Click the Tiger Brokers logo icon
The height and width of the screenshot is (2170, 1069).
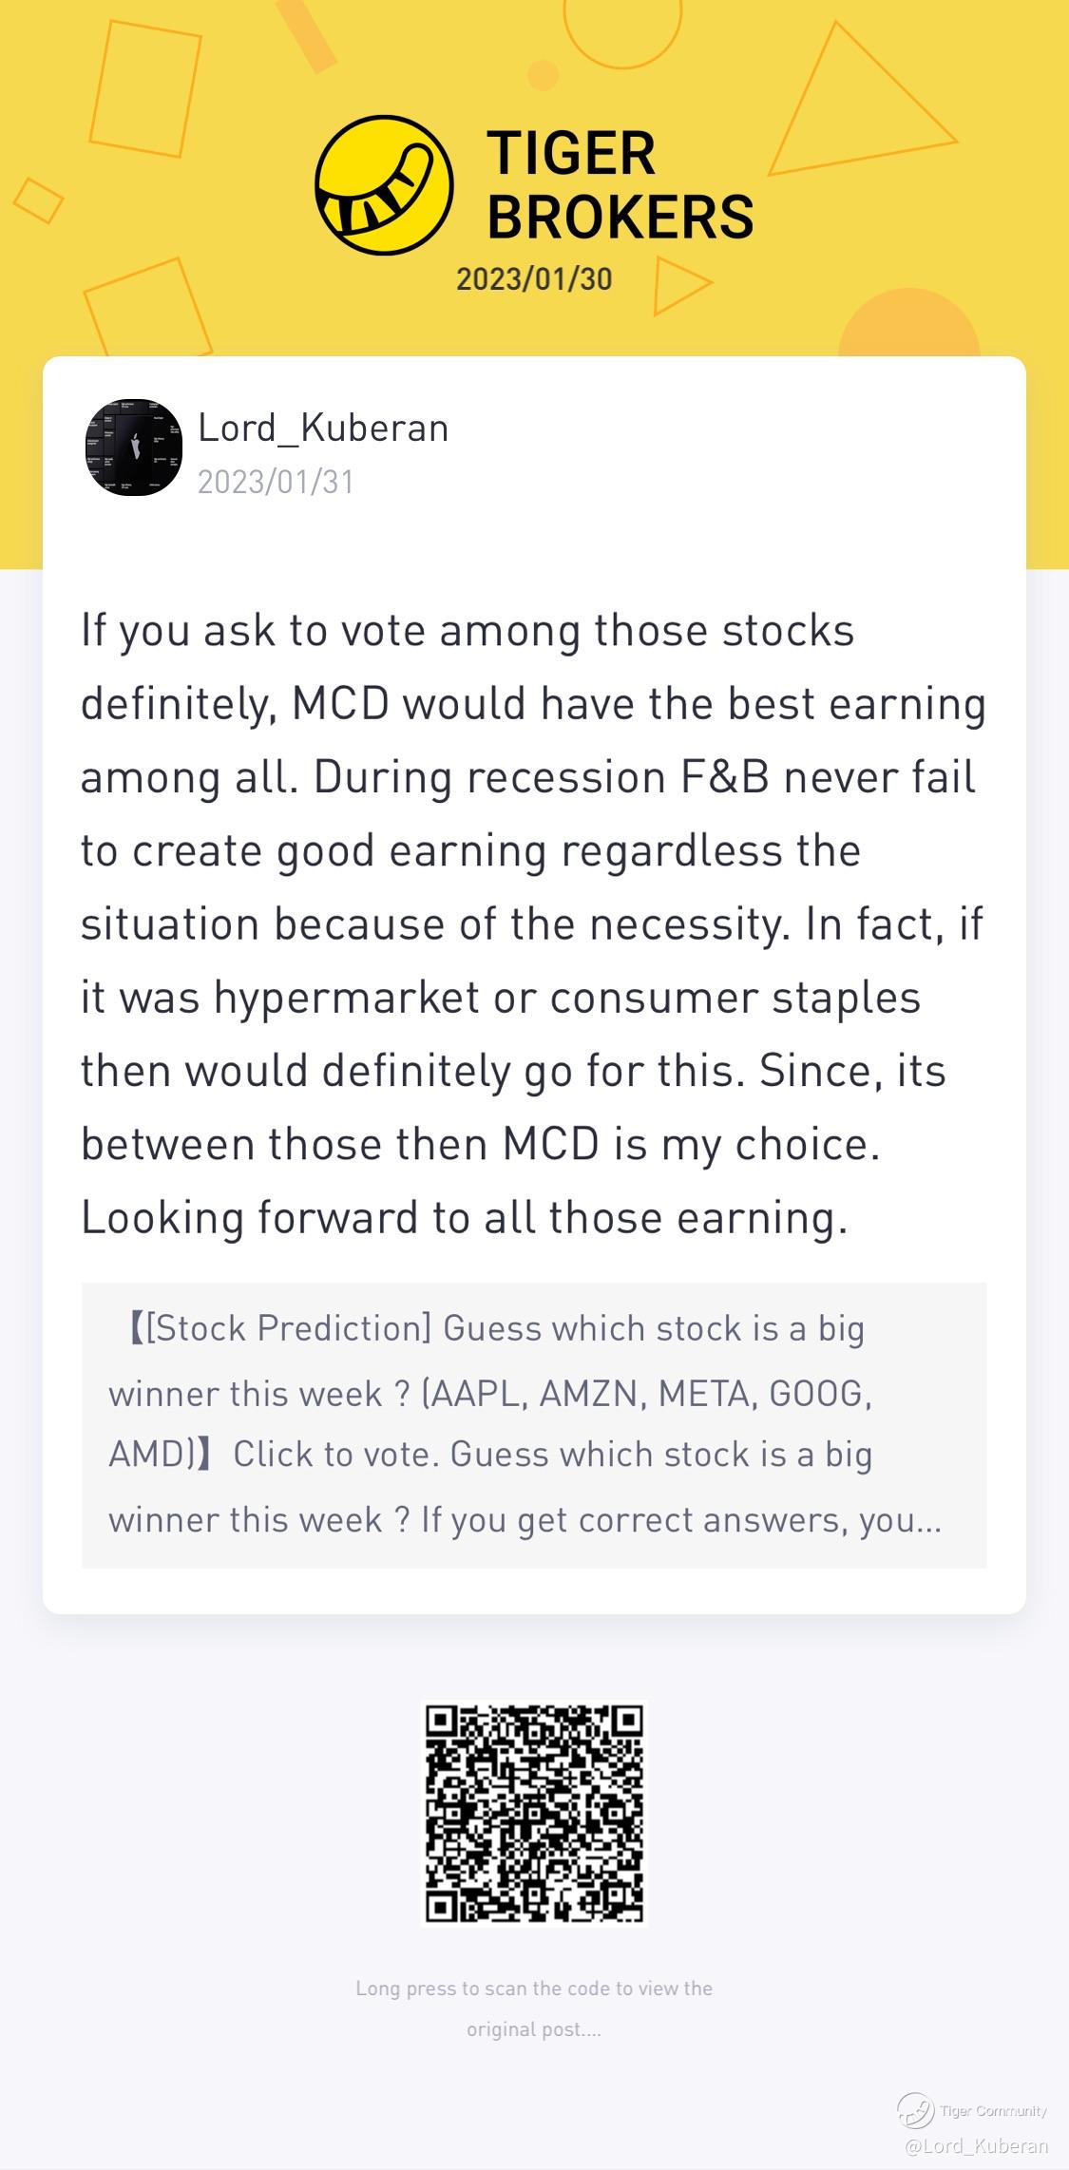(x=384, y=185)
